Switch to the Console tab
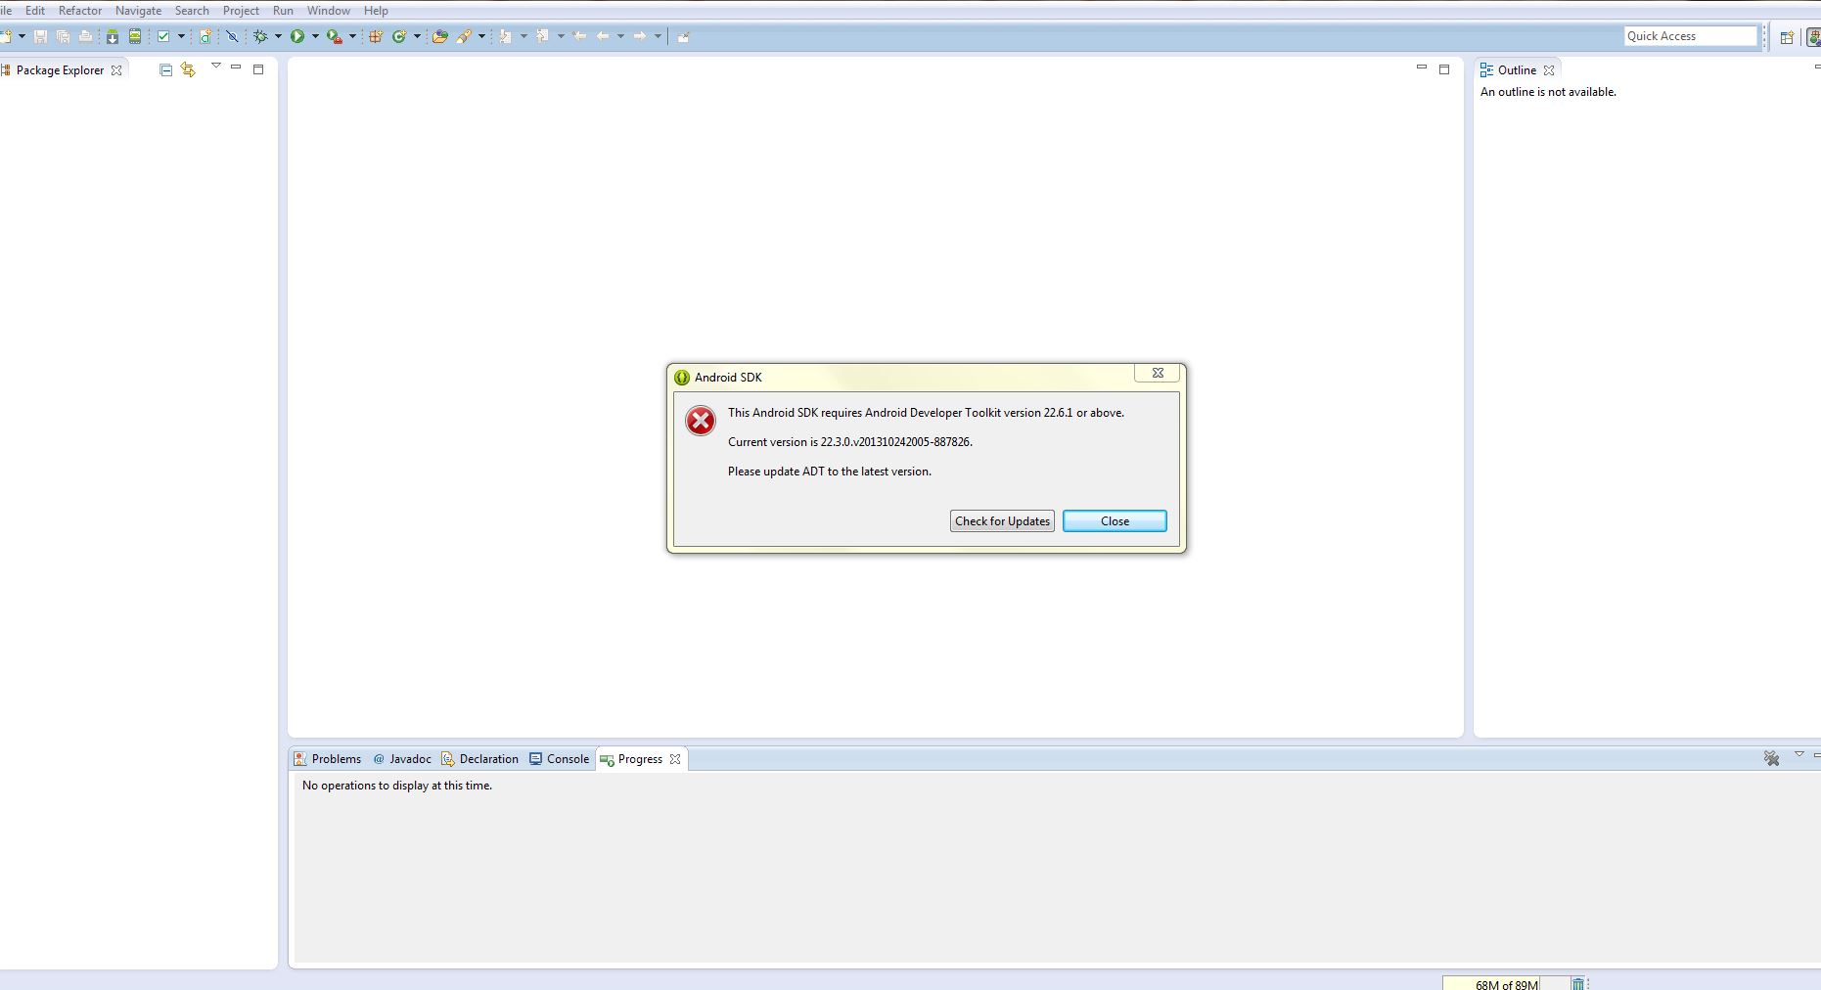Viewport: 1821px width, 990px height. click(x=560, y=759)
